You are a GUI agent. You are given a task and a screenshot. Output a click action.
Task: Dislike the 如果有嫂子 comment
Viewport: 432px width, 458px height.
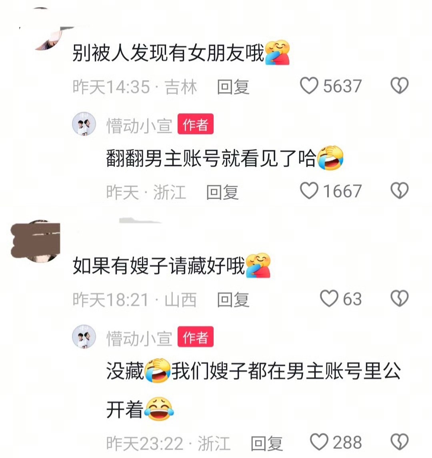pyautogui.click(x=400, y=299)
